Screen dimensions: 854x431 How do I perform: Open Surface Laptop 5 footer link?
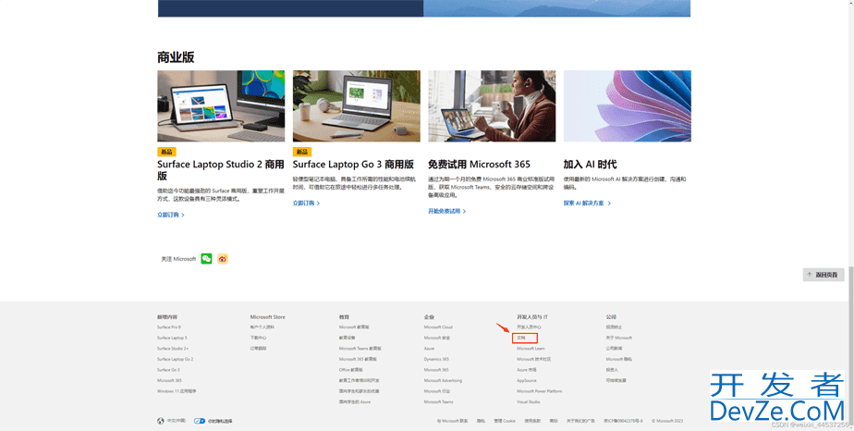[x=172, y=338]
